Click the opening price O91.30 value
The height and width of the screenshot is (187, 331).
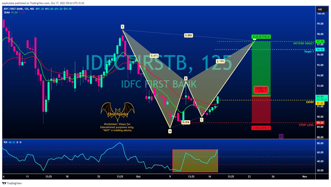(x=40, y=9)
